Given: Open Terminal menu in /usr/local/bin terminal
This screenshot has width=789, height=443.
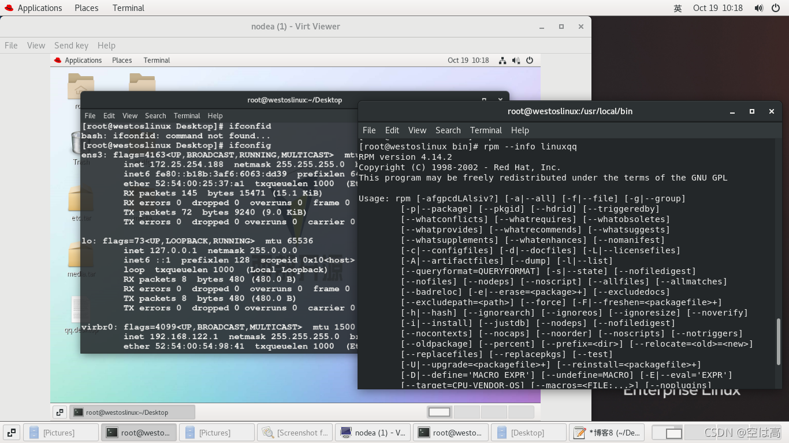Looking at the screenshot, I should click(x=486, y=130).
